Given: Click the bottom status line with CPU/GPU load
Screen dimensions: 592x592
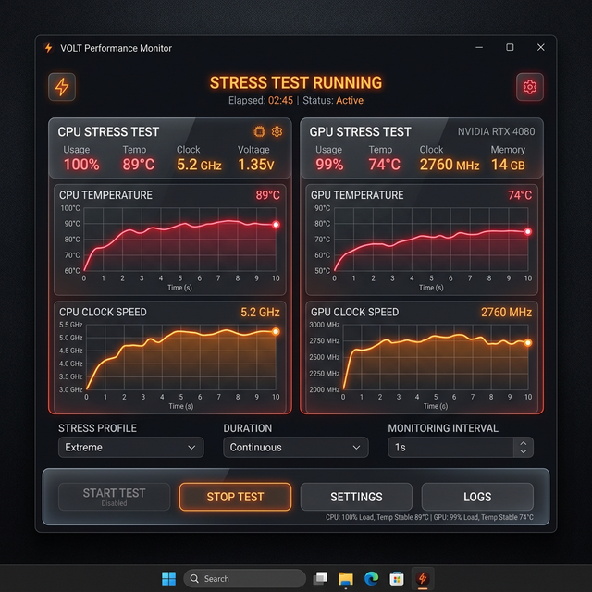Looking at the screenshot, I should point(429,517).
